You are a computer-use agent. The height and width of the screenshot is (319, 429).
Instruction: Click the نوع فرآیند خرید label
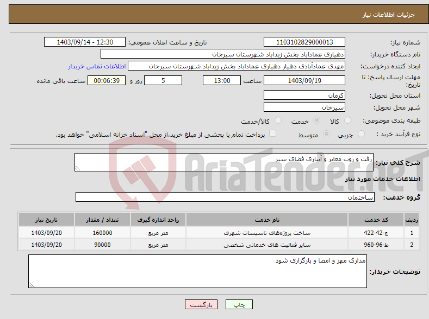click(399, 134)
